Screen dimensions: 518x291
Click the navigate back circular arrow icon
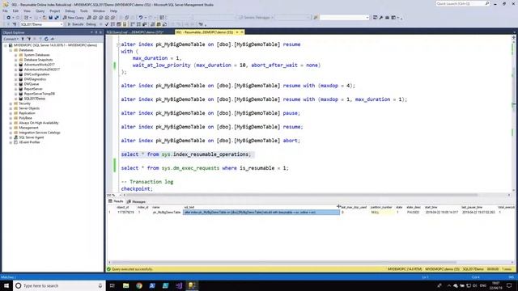(x=9, y=18)
